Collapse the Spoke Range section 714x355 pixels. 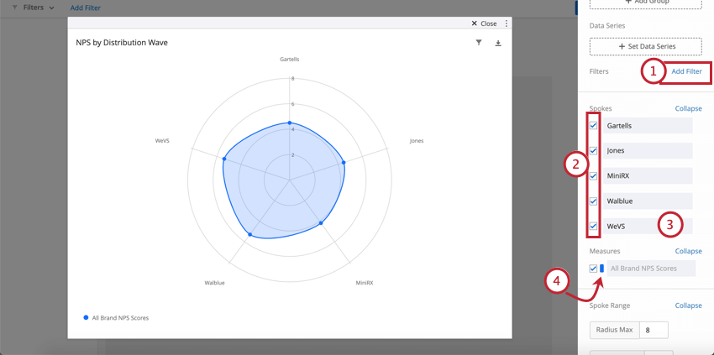(688, 305)
